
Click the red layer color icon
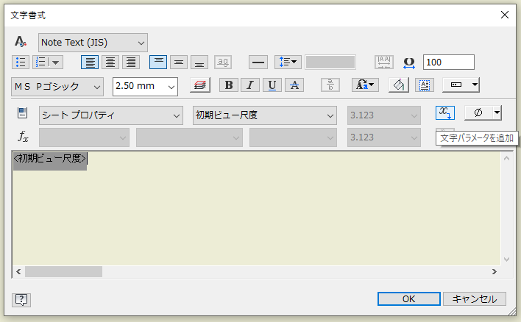(x=200, y=85)
